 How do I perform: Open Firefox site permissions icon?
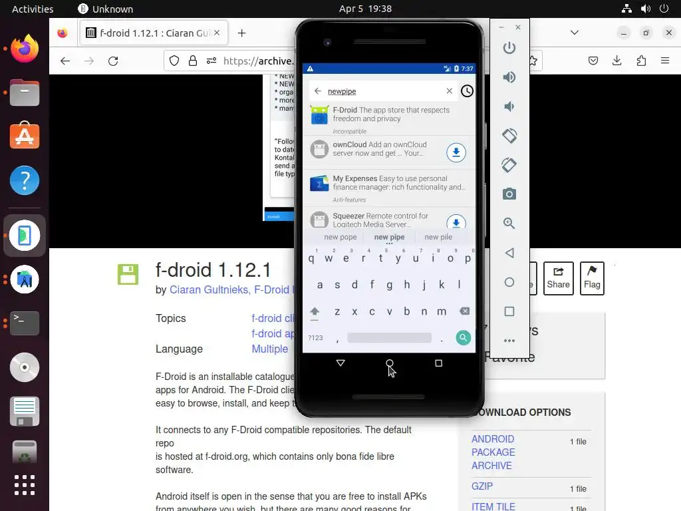click(x=211, y=61)
